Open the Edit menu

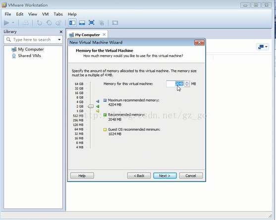click(19, 14)
